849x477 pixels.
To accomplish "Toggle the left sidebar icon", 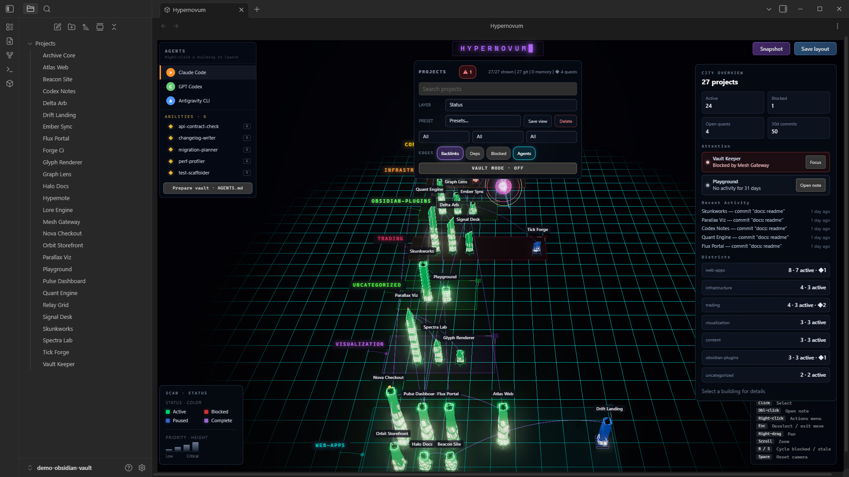I will coord(10,9).
